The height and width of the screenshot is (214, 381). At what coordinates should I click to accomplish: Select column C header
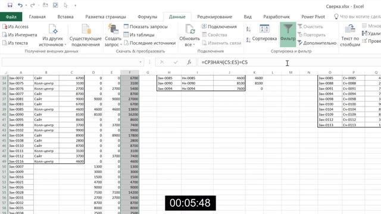(x=71, y=73)
